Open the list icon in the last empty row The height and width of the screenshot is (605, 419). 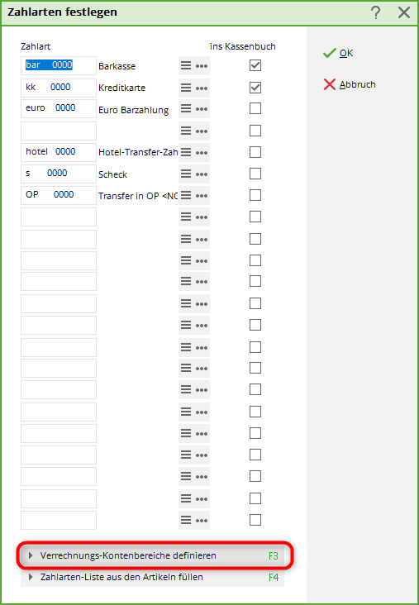point(186,520)
